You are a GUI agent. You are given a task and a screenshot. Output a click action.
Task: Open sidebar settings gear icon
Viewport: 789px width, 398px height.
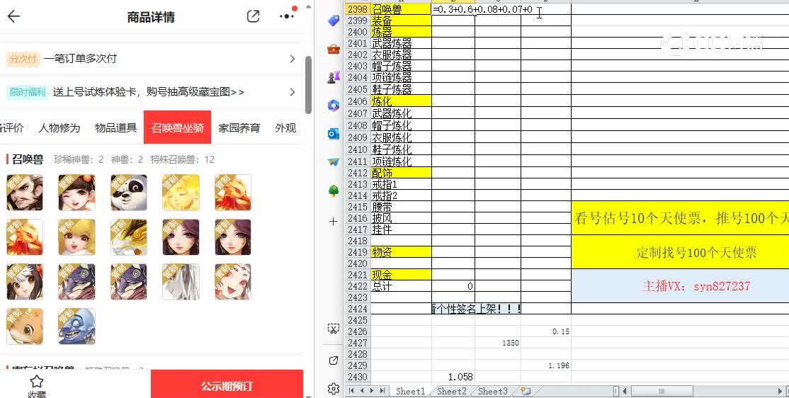(333, 388)
